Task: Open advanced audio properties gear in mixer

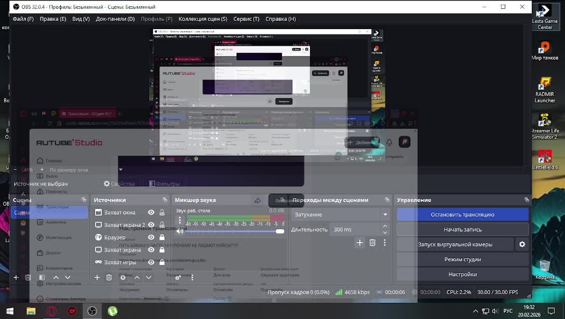Action: [178, 277]
